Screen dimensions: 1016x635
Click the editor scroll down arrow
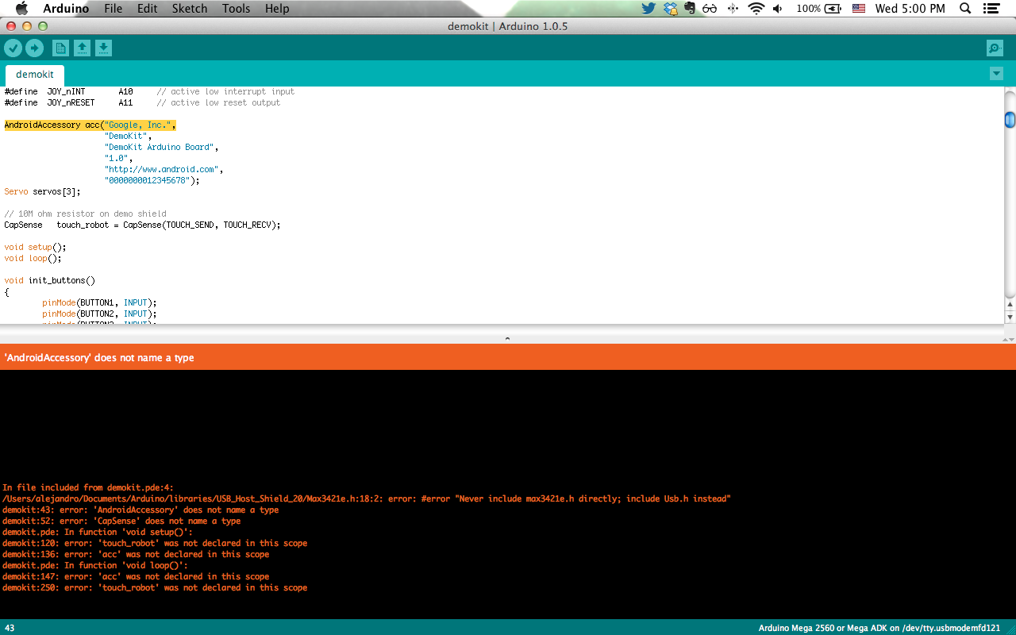1010,317
